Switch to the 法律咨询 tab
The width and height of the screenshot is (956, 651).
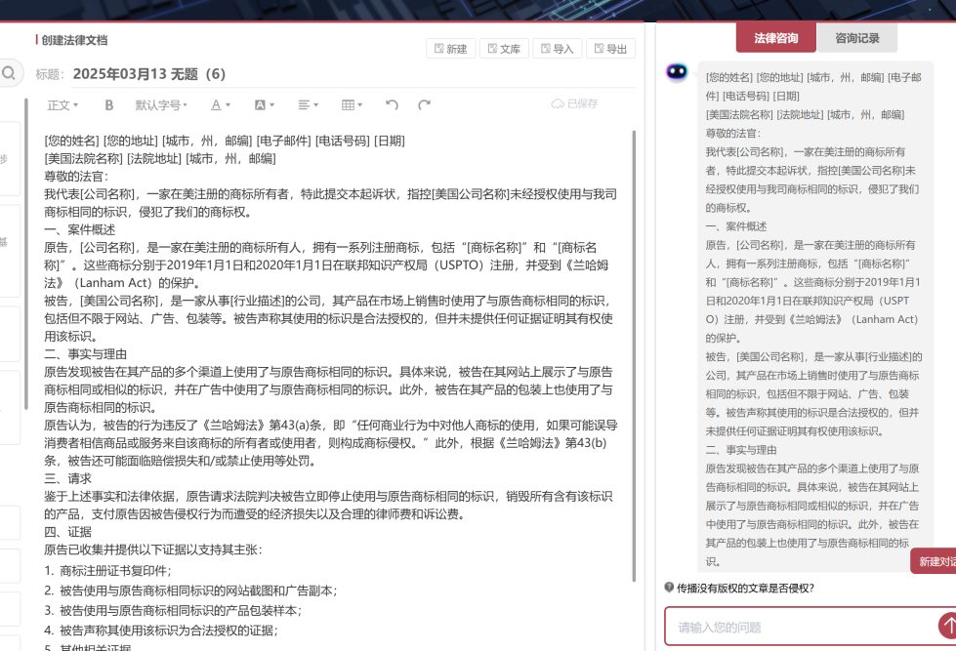[778, 37]
